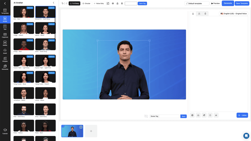The width and height of the screenshot is (251, 141).
Task: Select Paris - Red avatar
Action: coord(45,126)
